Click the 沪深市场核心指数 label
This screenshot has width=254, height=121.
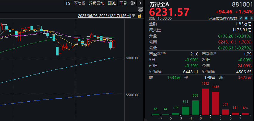[223, 18]
